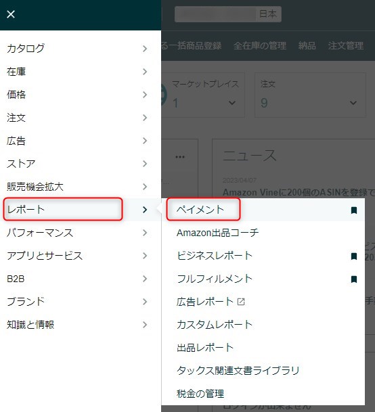This screenshot has height=412, width=375.
Task: Expand the パフォーマンス chevron arrow
Action: pos(145,233)
